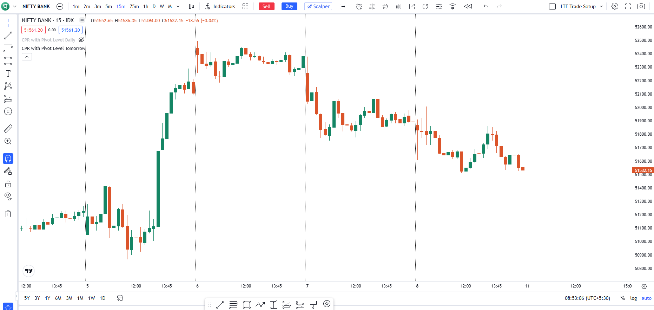This screenshot has width=654, height=310.
Task: Open the layout templates grid icon
Action: [x=245, y=6]
